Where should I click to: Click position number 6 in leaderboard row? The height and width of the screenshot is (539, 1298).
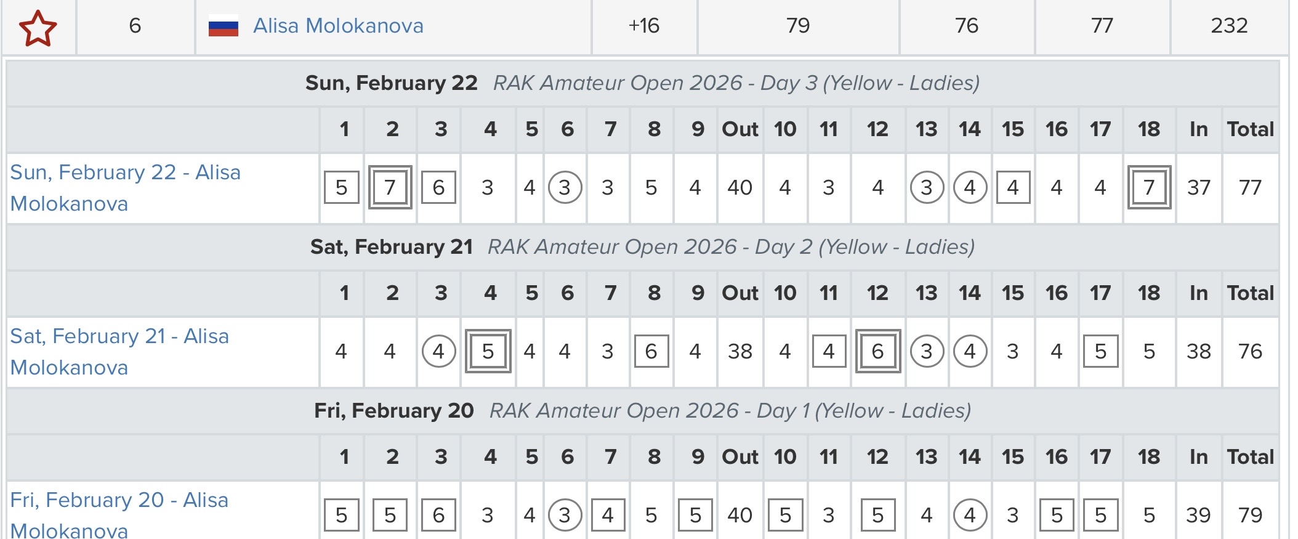coord(135,26)
